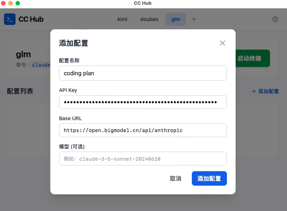Click the CC Hub terminal logo icon

(x=10, y=19)
